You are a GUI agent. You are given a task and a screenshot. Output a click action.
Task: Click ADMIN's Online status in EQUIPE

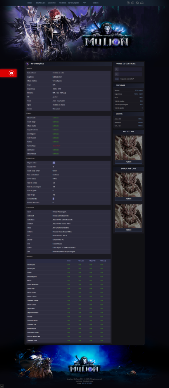click(140, 123)
